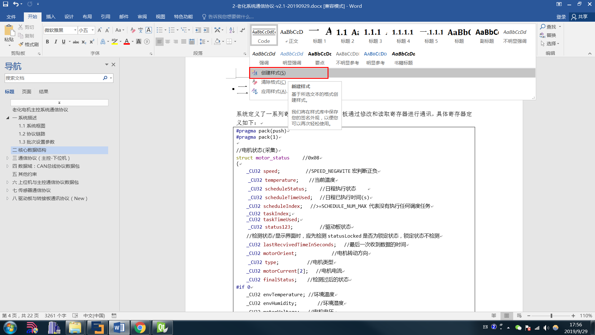Switch to 页面 tab in navigation pane
The height and width of the screenshot is (335, 595).
tap(27, 92)
